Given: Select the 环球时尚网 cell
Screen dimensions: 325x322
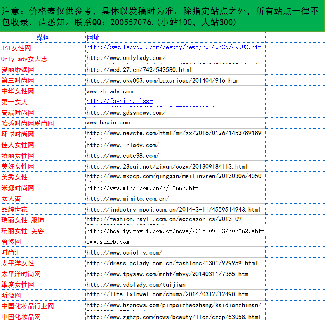Looking at the screenshot, I should point(43,134).
